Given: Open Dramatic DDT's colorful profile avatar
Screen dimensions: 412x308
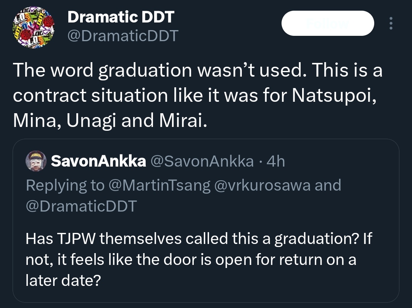Looking at the screenshot, I should click(33, 27).
